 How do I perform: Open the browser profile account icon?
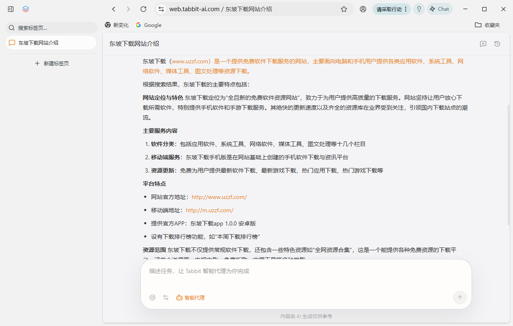(363, 9)
